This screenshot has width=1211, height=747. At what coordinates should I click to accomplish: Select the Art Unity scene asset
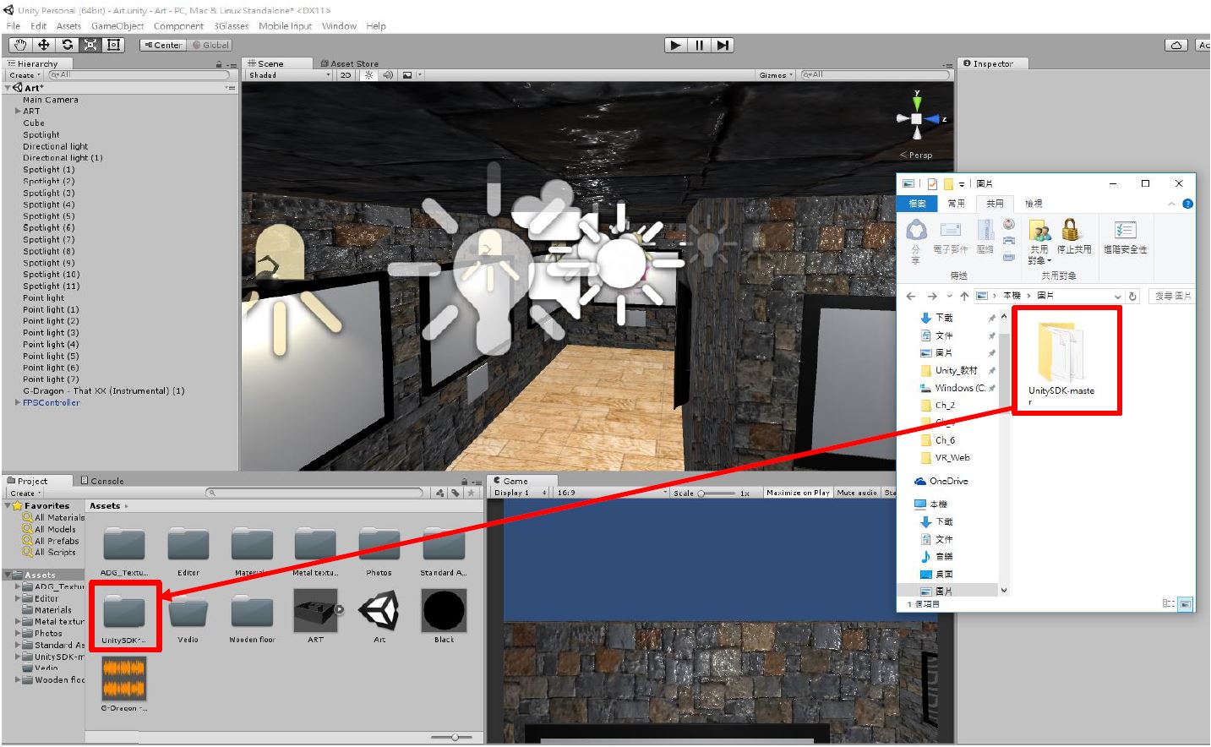pos(379,617)
